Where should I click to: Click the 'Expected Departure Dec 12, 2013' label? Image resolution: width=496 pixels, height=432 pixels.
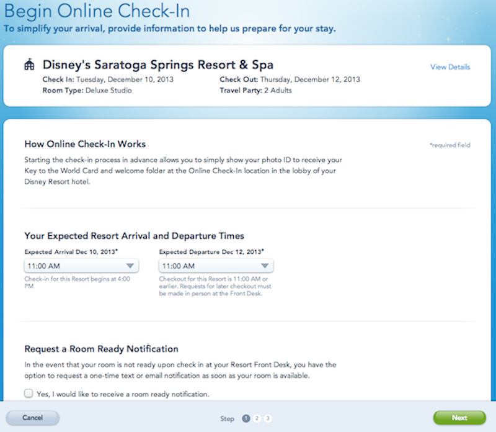pyautogui.click(x=211, y=252)
